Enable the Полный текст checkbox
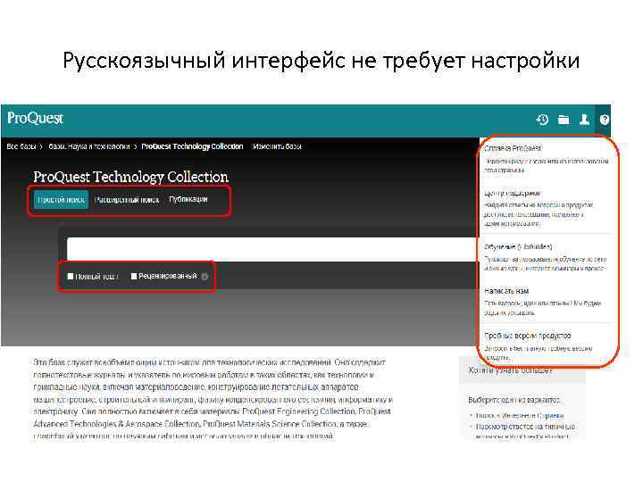 point(71,276)
